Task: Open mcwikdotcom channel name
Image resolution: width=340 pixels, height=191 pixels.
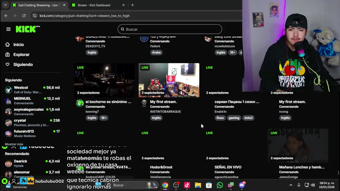Action: (x=225, y=46)
